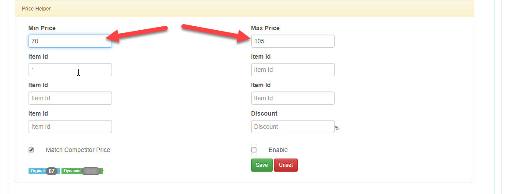Viewport: 505px width, 194px height.
Task: Focus the Max Price field showing 105
Action: (x=293, y=41)
